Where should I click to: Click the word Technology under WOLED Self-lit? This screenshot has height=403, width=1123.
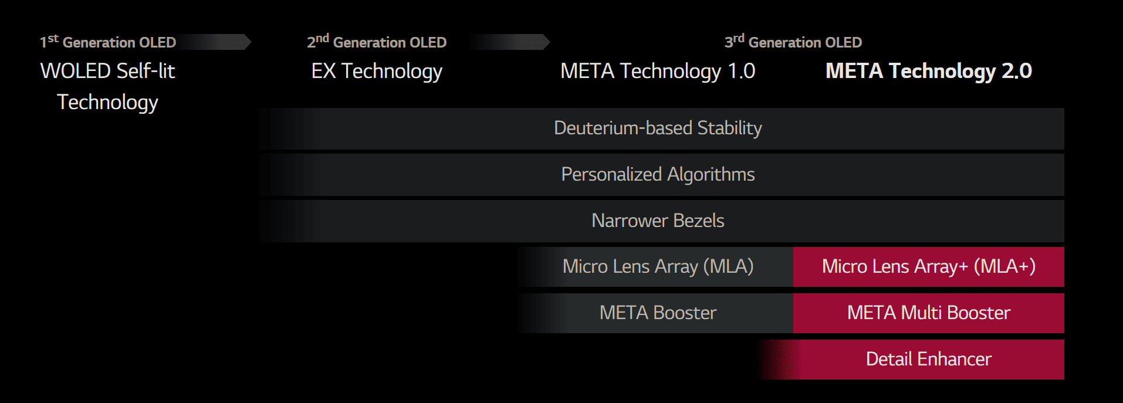pyautogui.click(x=108, y=102)
